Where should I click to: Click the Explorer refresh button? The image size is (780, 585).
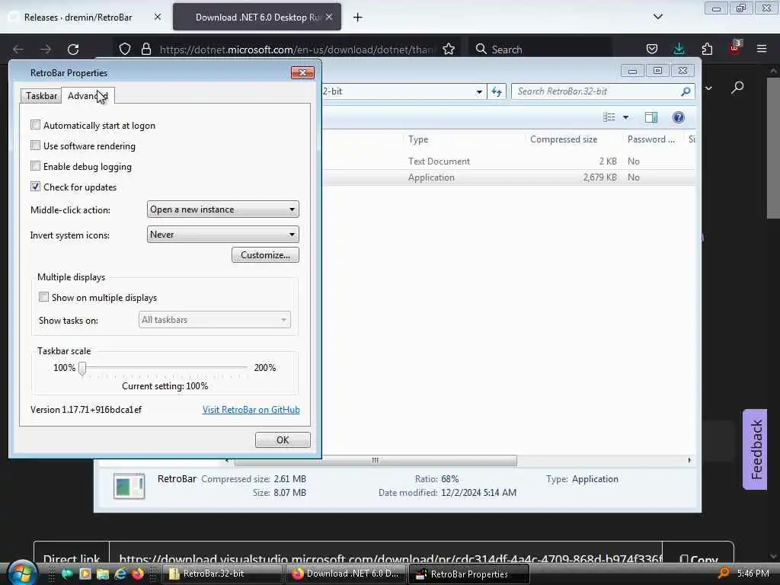point(497,91)
